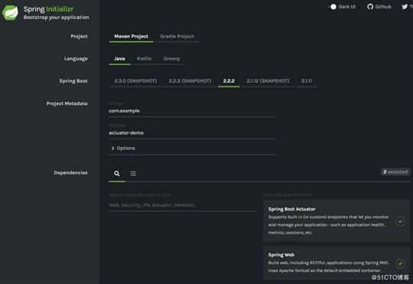Choose Kotlin as the language
413x284 pixels.
click(x=144, y=58)
